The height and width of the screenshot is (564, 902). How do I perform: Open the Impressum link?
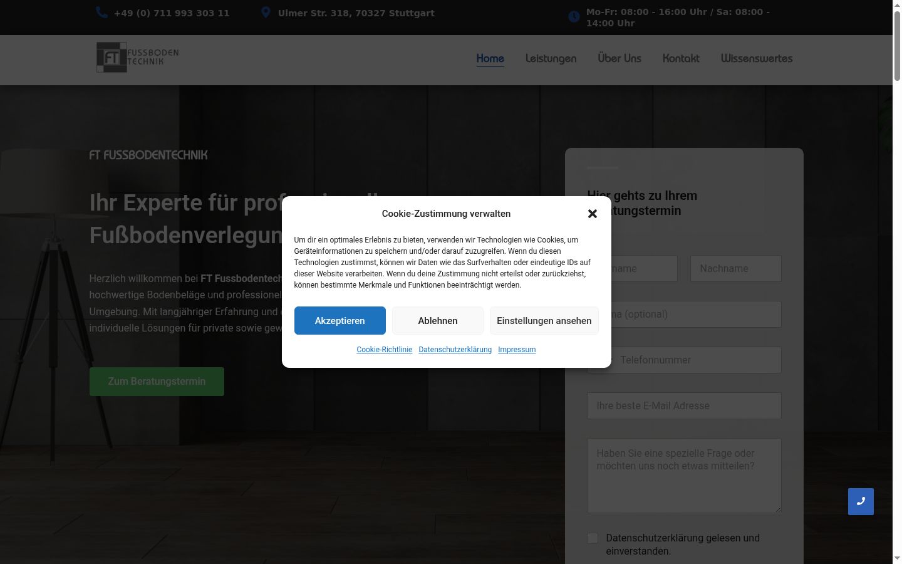click(517, 350)
